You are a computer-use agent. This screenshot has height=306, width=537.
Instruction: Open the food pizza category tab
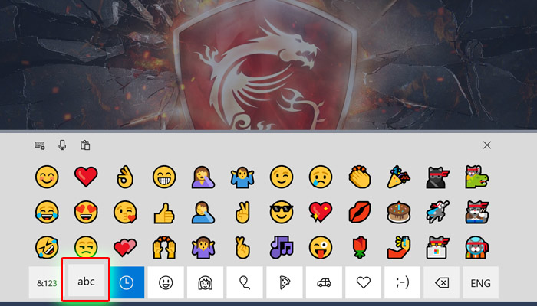point(285,282)
